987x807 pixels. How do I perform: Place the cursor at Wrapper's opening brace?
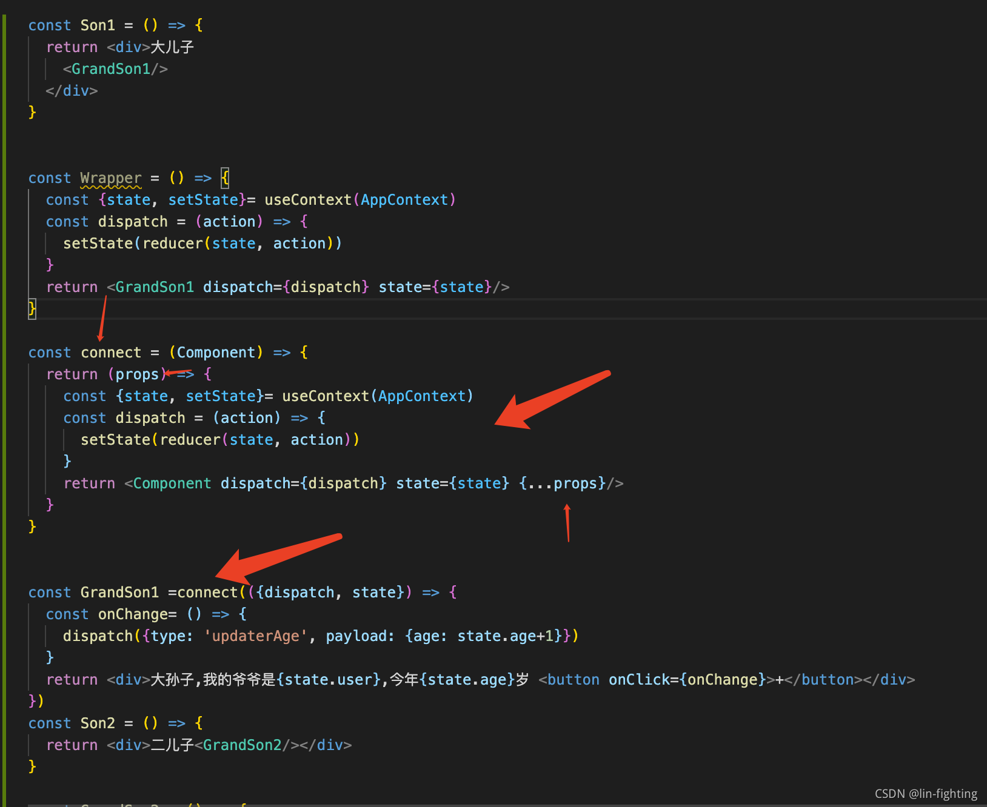pyautogui.click(x=225, y=178)
